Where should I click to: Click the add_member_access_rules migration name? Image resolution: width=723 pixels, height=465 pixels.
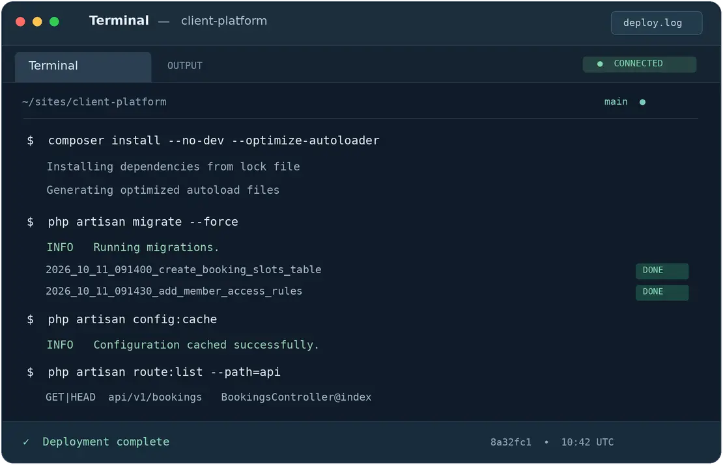[174, 291]
